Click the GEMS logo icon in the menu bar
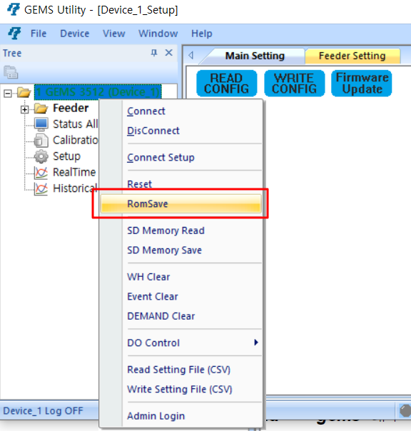The width and height of the screenshot is (411, 431). coord(14,34)
